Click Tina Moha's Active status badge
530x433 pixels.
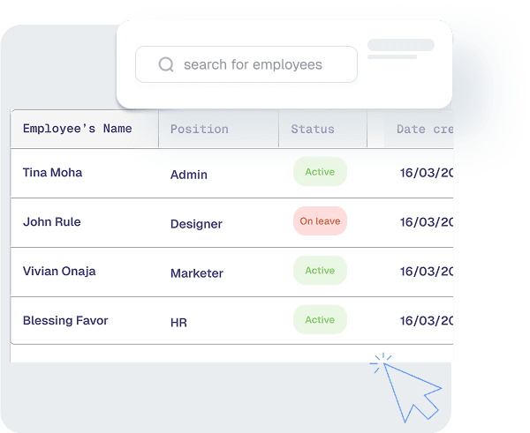[320, 171]
